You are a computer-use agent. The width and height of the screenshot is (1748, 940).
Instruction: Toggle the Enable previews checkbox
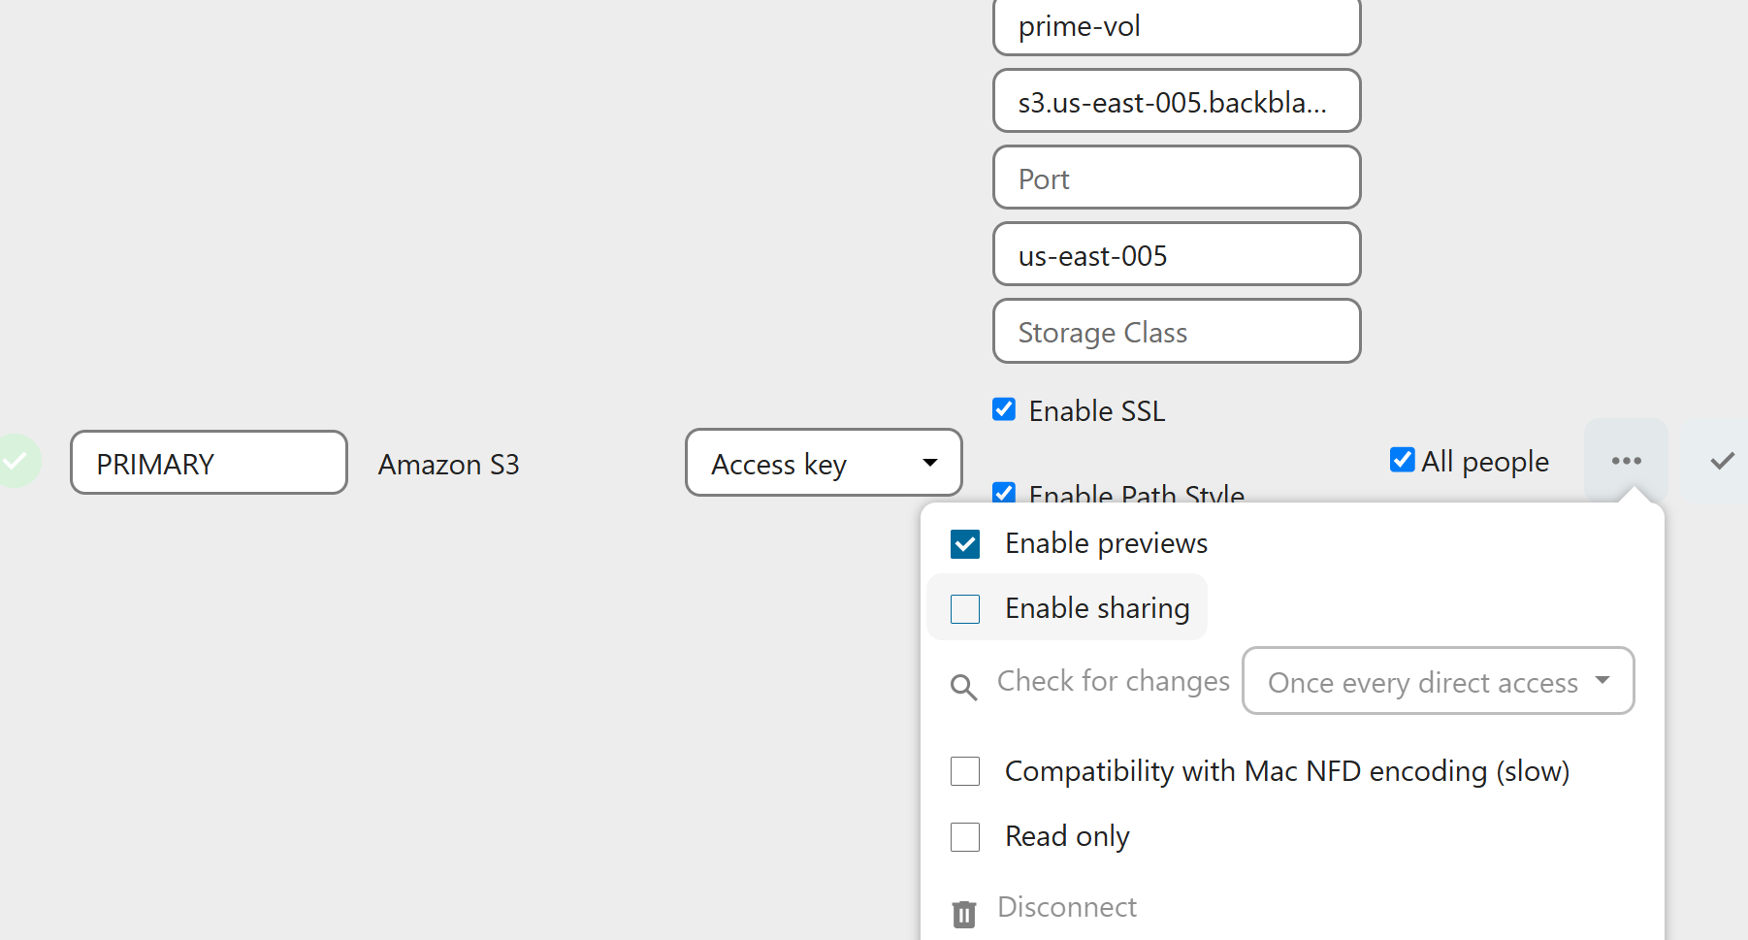pos(965,544)
